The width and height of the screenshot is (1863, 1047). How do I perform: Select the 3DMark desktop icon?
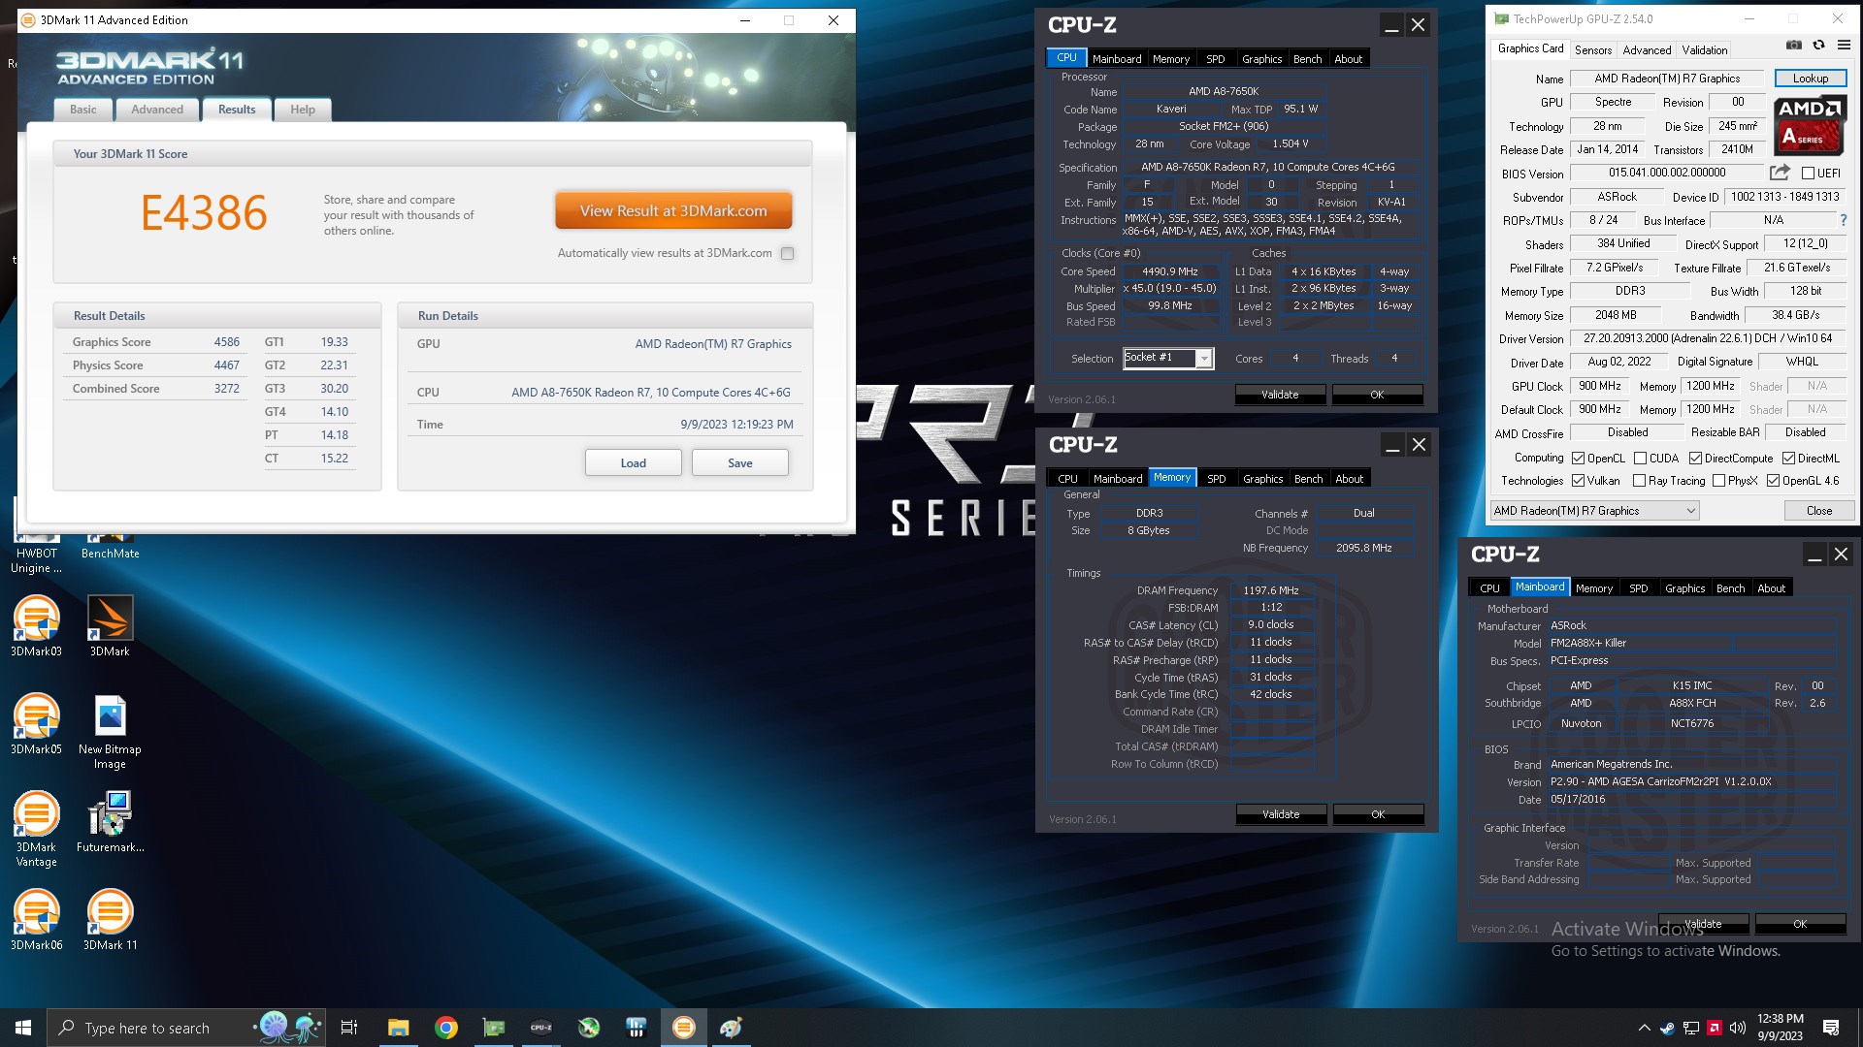coord(110,626)
